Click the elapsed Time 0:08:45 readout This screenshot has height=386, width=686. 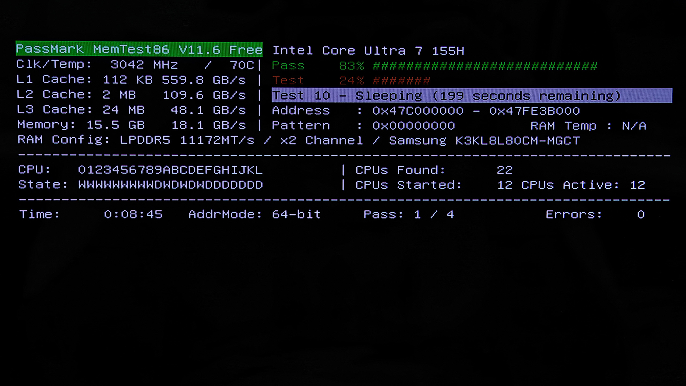133,214
